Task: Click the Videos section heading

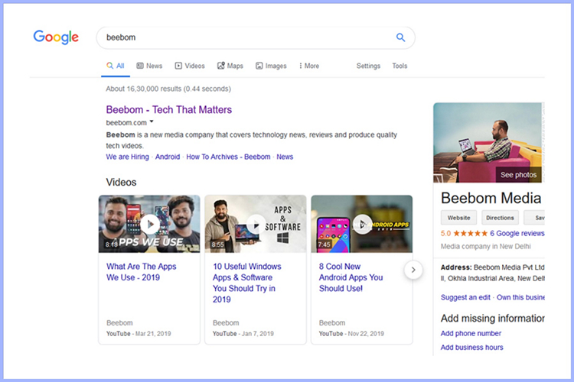Action: pos(121,182)
